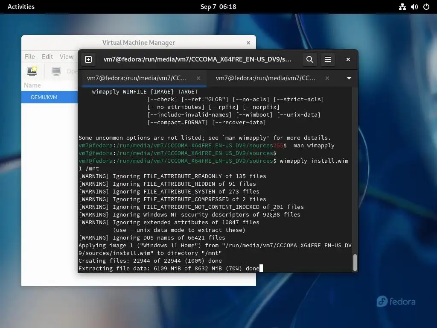The image size is (437, 328).
Task: Close the Virtual Machine Manager window
Action: [248, 43]
